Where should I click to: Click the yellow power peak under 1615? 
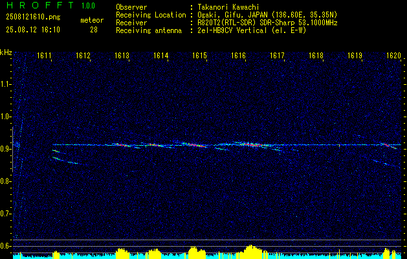197,253
